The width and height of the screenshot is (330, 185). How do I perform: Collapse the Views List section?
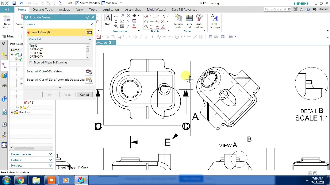click(x=90, y=39)
